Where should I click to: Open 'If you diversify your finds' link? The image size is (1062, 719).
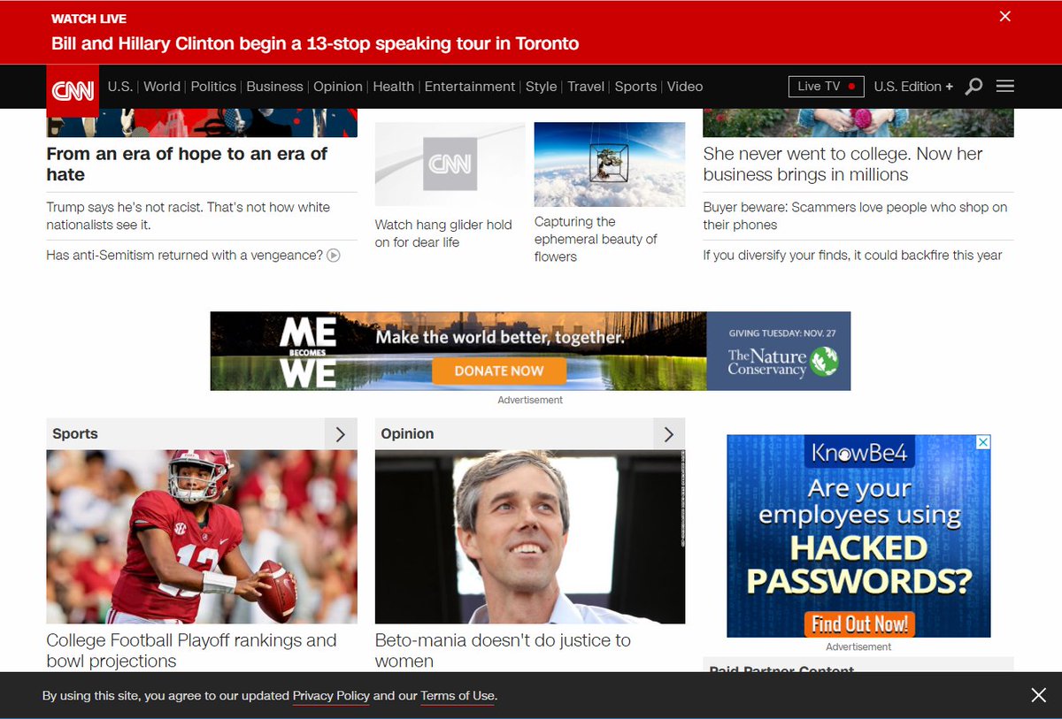tap(852, 256)
